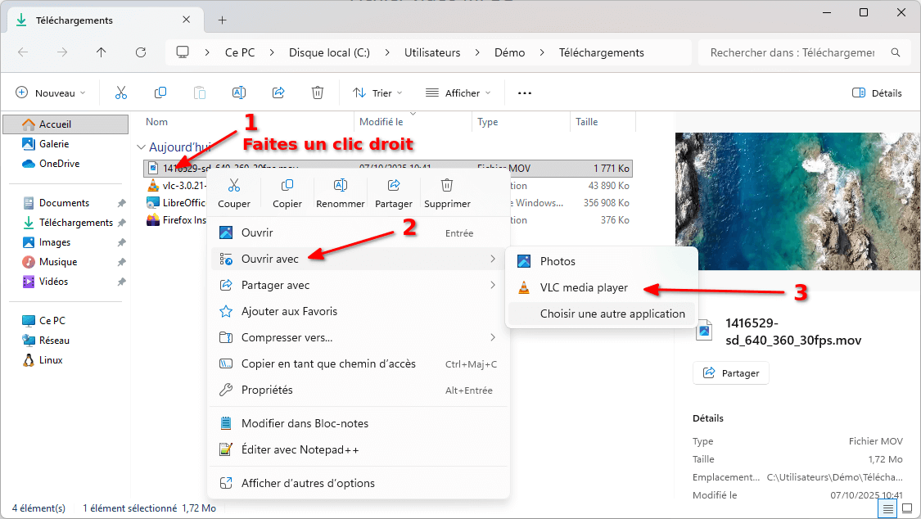Click the Couper scissors icon in context menu
This screenshot has width=921, height=519.
click(234, 186)
